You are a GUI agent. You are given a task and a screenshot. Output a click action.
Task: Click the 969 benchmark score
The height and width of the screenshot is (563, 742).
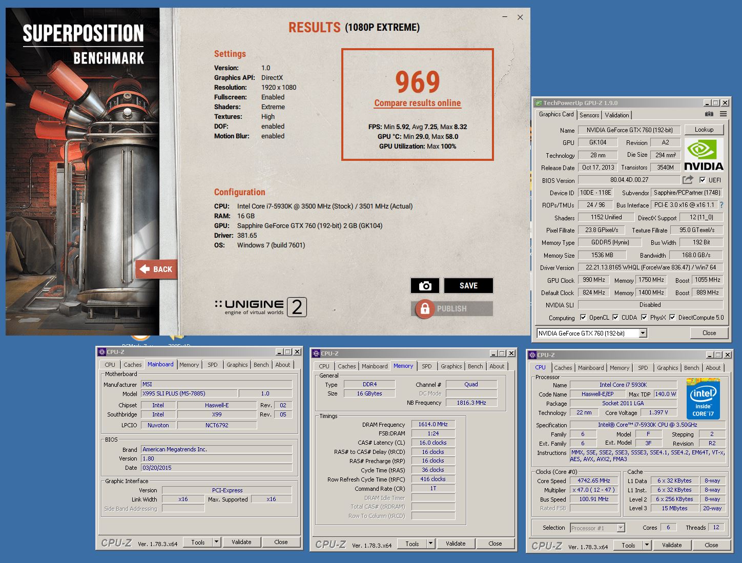(418, 82)
